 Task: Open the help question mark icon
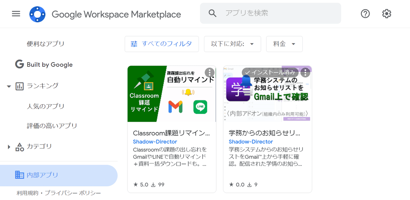(365, 14)
